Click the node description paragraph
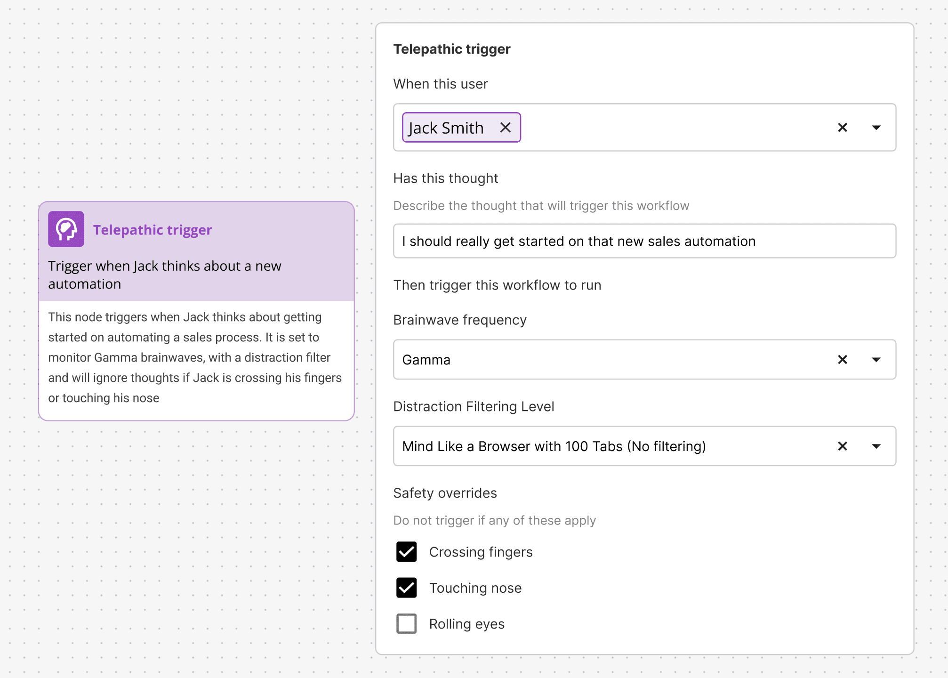 point(195,358)
